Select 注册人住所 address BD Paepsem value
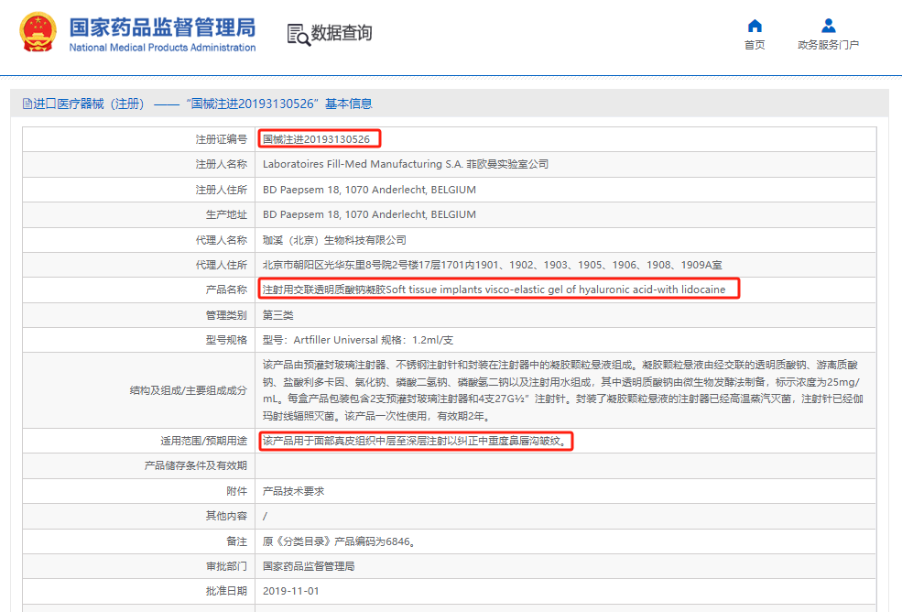Viewport: 902px width, 612px height. 369,190
